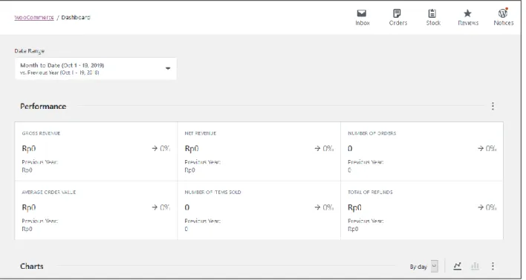526x280 pixels.
Task: Switch Charts to bar chart view
Action: tap(475, 266)
